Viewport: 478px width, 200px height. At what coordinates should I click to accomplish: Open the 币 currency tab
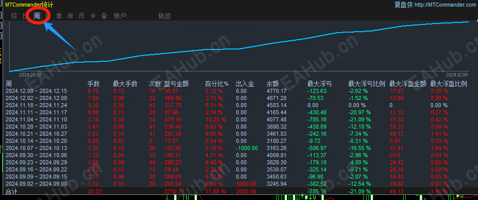tap(82, 16)
